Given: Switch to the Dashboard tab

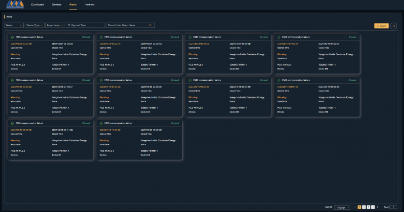Looking at the screenshot, I should click(38, 4).
